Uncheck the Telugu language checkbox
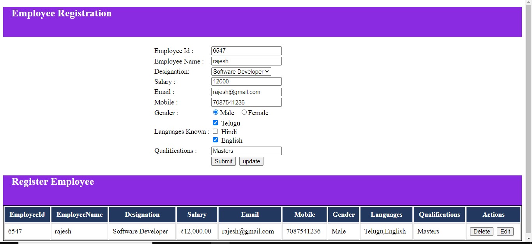The width and height of the screenshot is (532, 244). pyautogui.click(x=215, y=122)
